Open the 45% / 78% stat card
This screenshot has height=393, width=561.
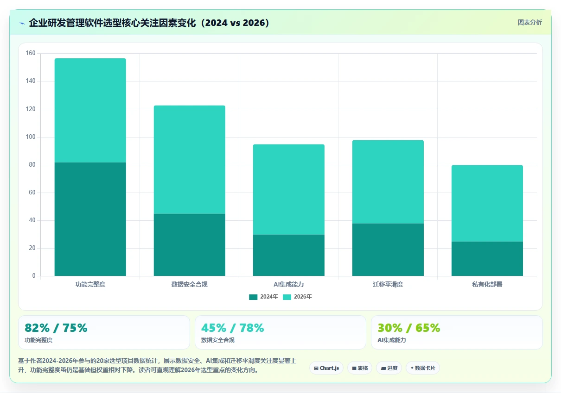(x=280, y=332)
